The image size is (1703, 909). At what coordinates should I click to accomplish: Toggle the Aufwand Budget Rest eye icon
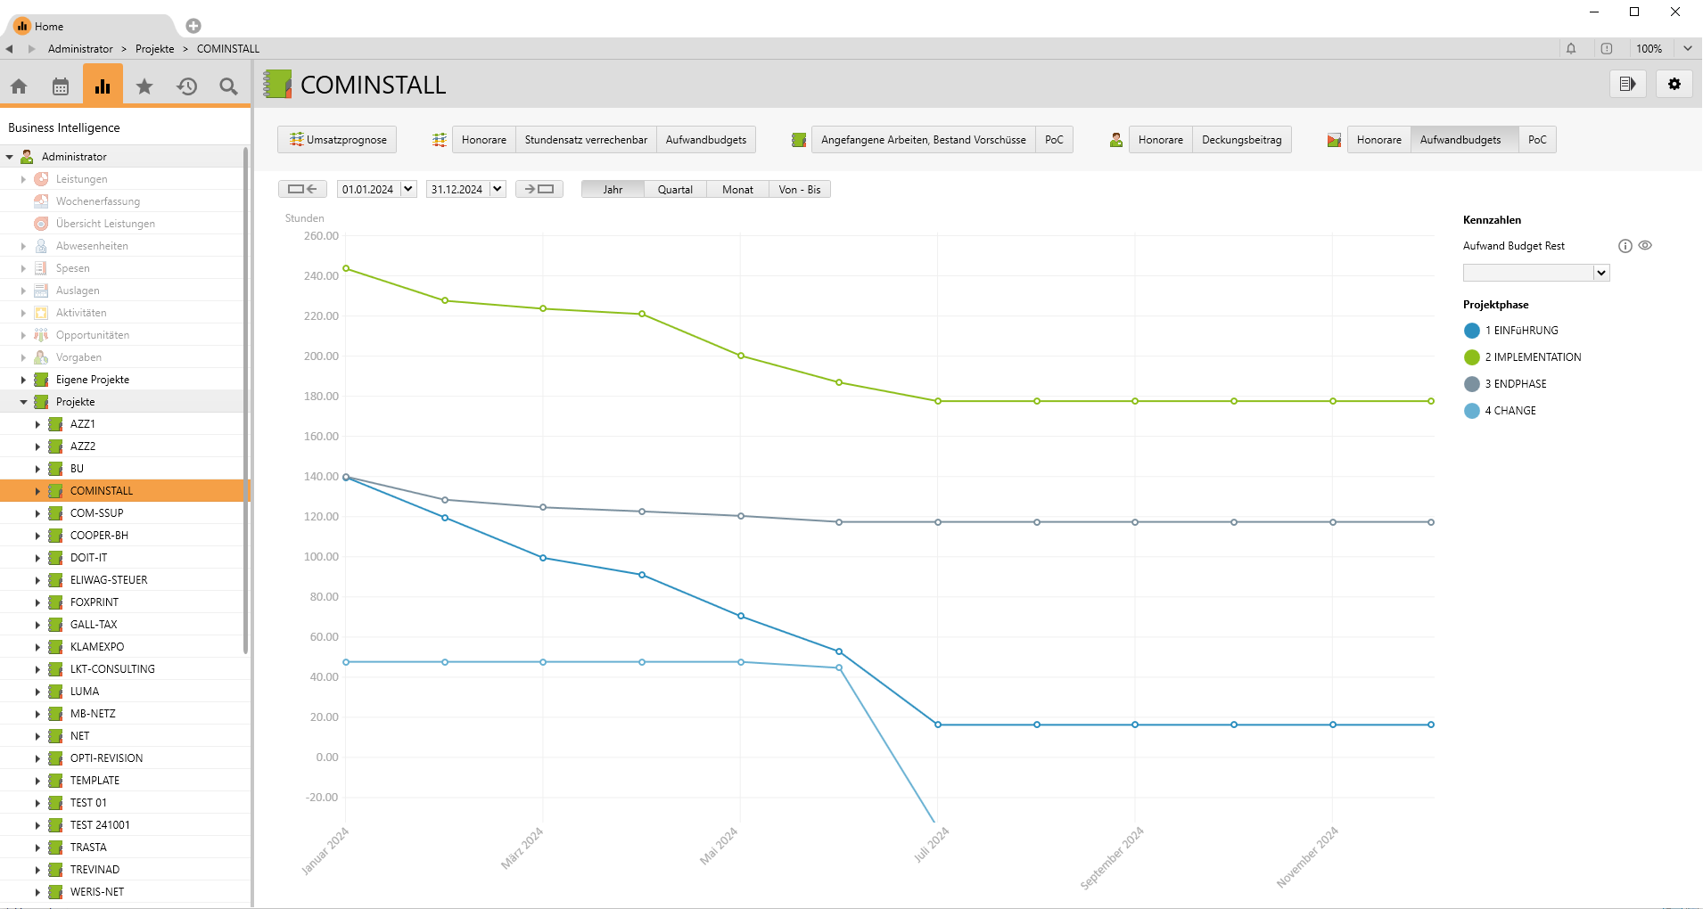coord(1645,246)
